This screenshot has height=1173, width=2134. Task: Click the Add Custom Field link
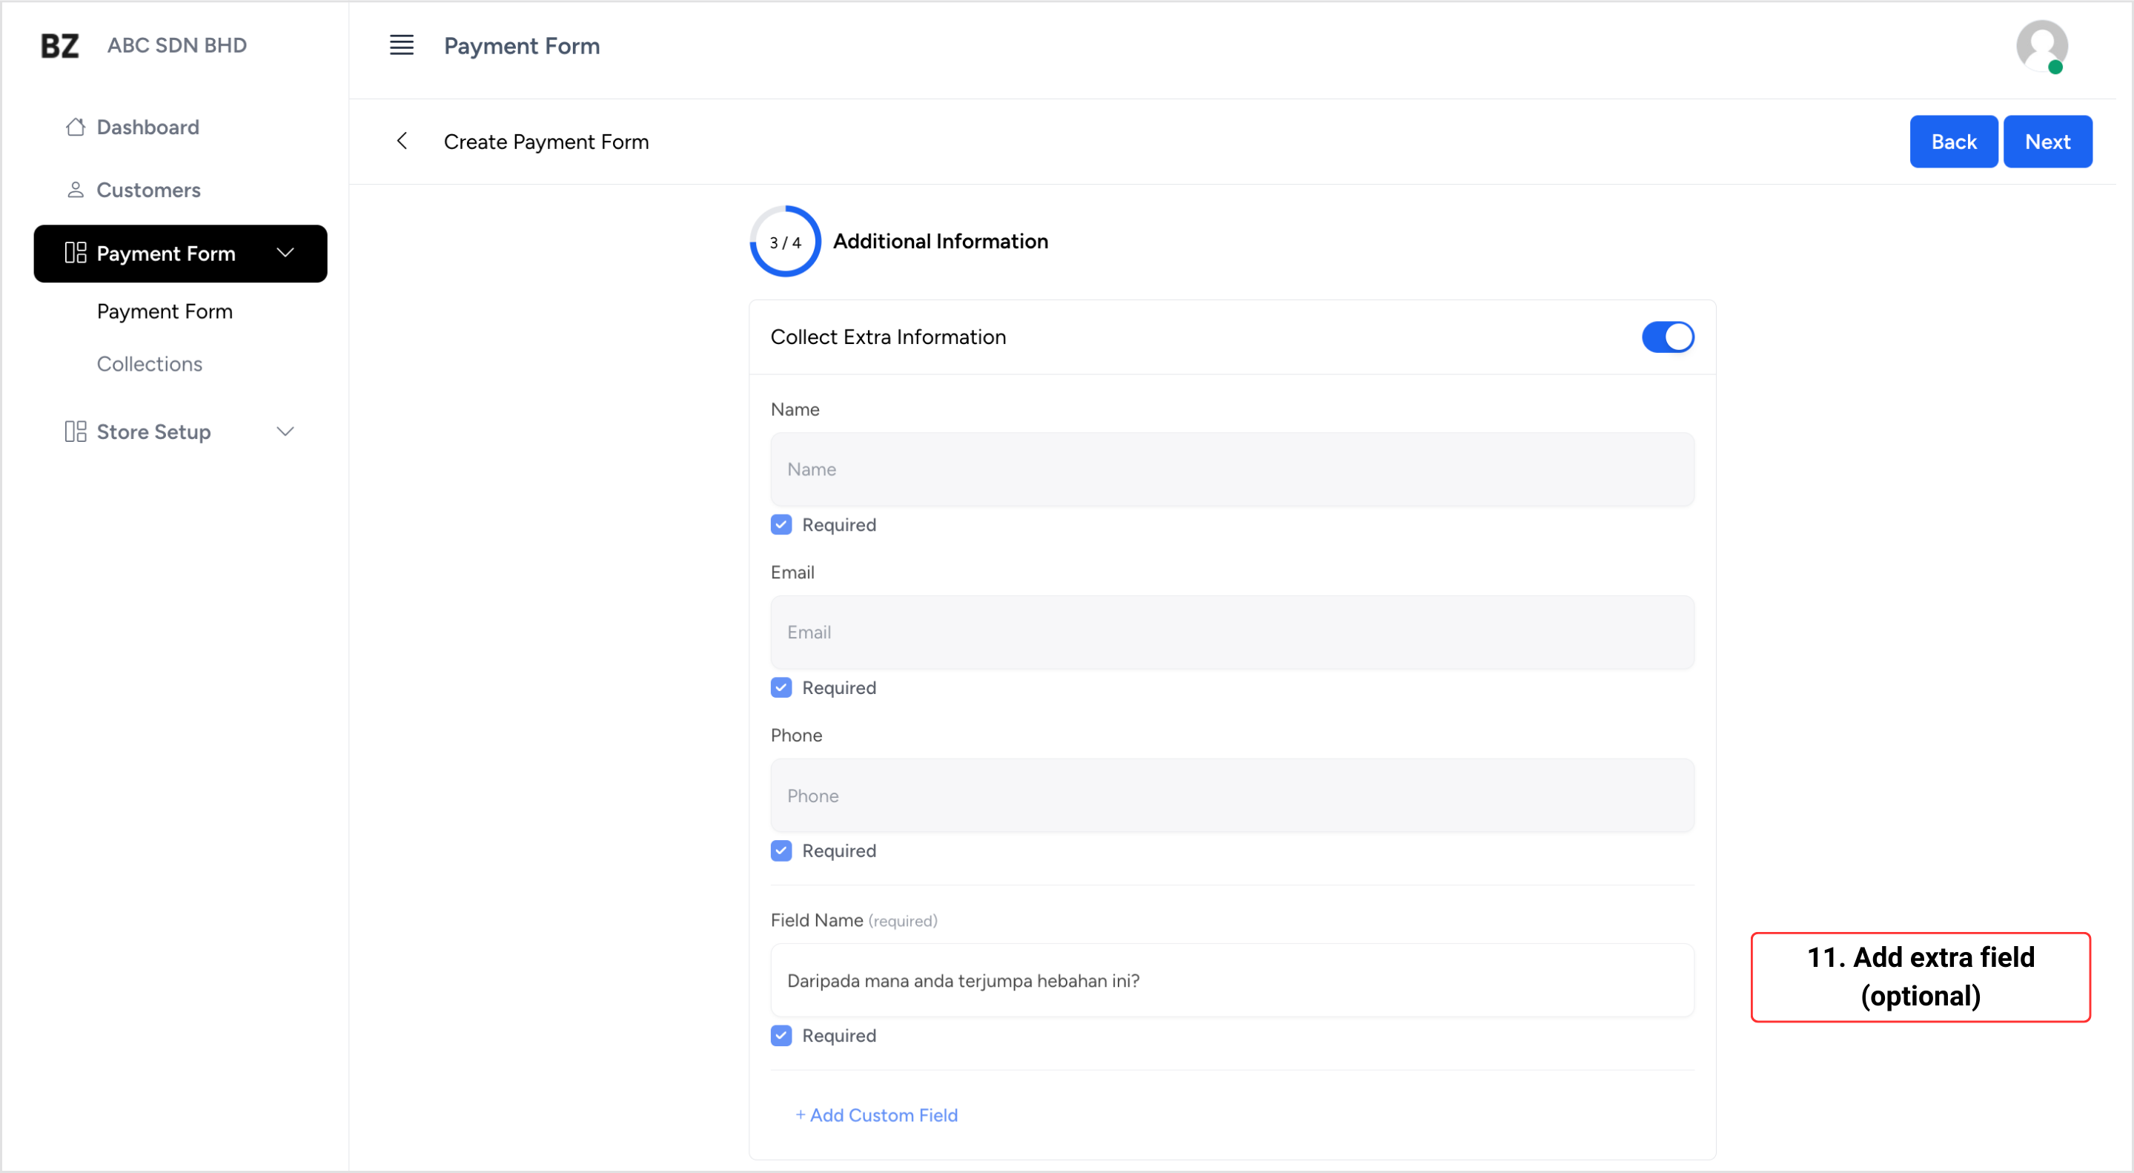click(x=876, y=1115)
